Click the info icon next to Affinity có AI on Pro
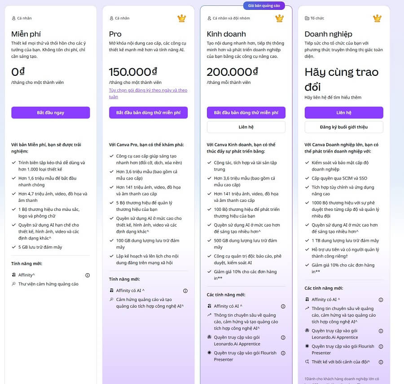 pyautogui.click(x=185, y=291)
